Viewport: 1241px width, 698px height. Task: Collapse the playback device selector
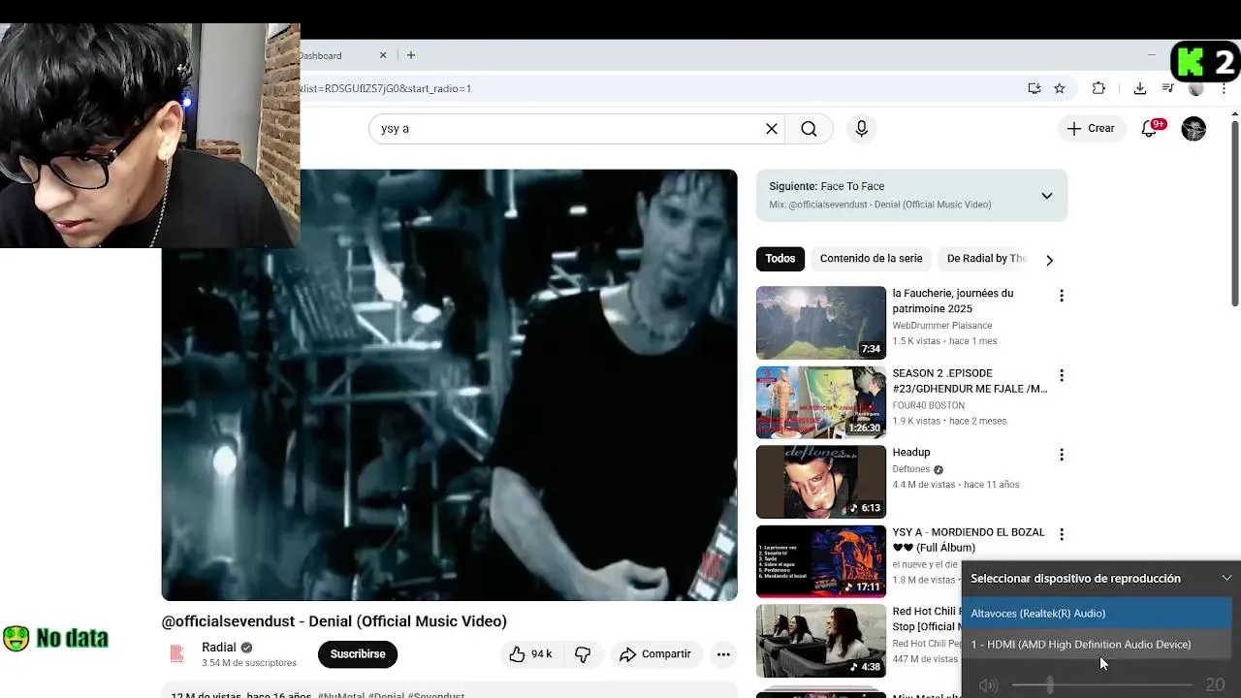(x=1226, y=578)
